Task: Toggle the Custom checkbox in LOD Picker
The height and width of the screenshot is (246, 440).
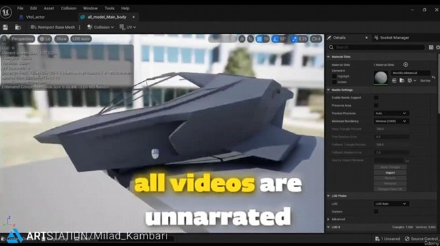Action: pos(376,212)
